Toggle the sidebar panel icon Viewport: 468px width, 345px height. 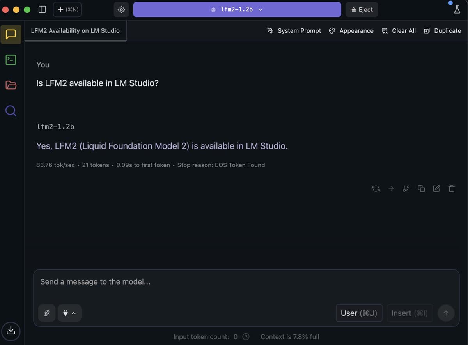pyautogui.click(x=43, y=9)
